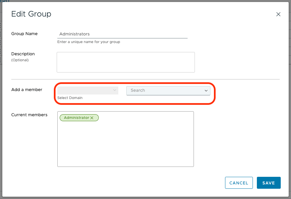Viewport: 291px width, 199px height.
Task: Click the "(Optional)" note under Description
Action: pyautogui.click(x=20, y=60)
